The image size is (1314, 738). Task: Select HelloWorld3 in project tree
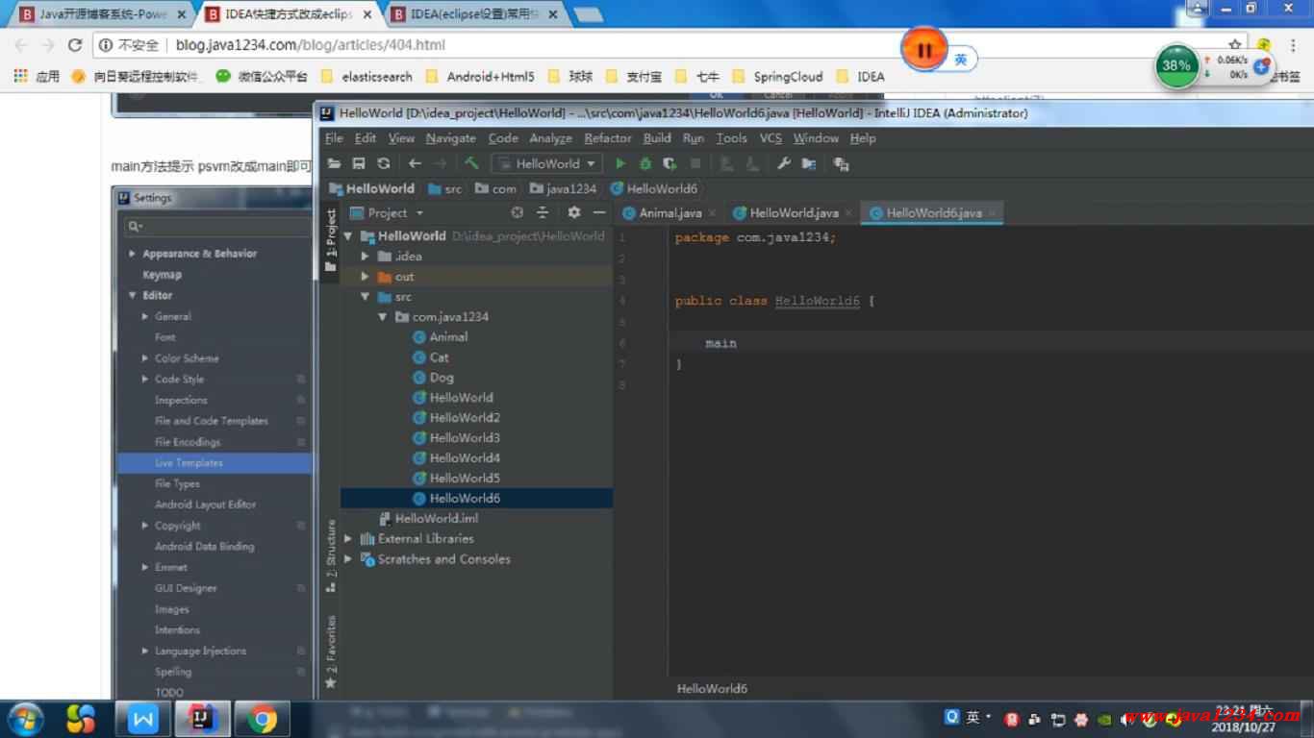(465, 438)
